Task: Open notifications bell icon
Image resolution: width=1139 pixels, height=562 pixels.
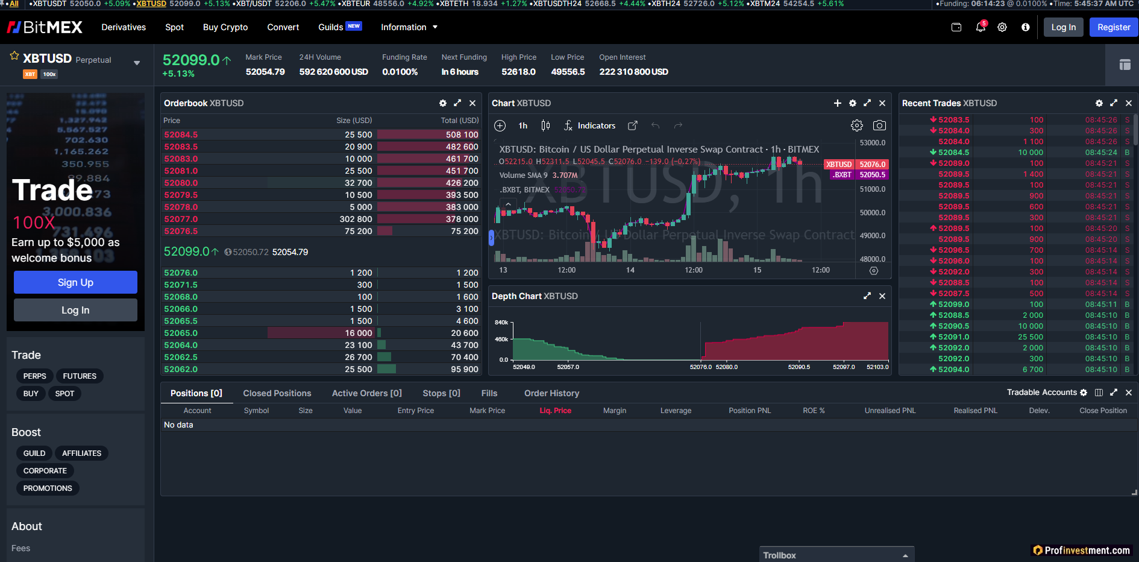Action: click(x=981, y=27)
